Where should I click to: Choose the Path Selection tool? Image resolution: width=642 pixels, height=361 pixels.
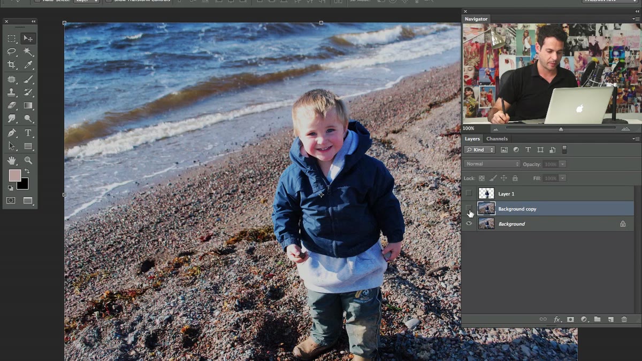pyautogui.click(x=11, y=146)
